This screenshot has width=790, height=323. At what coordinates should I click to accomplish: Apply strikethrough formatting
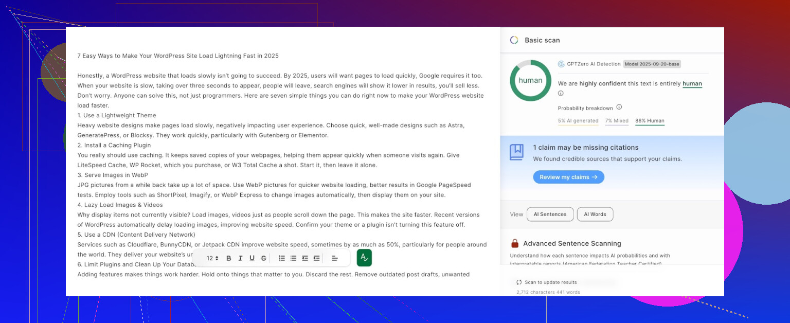pos(263,258)
